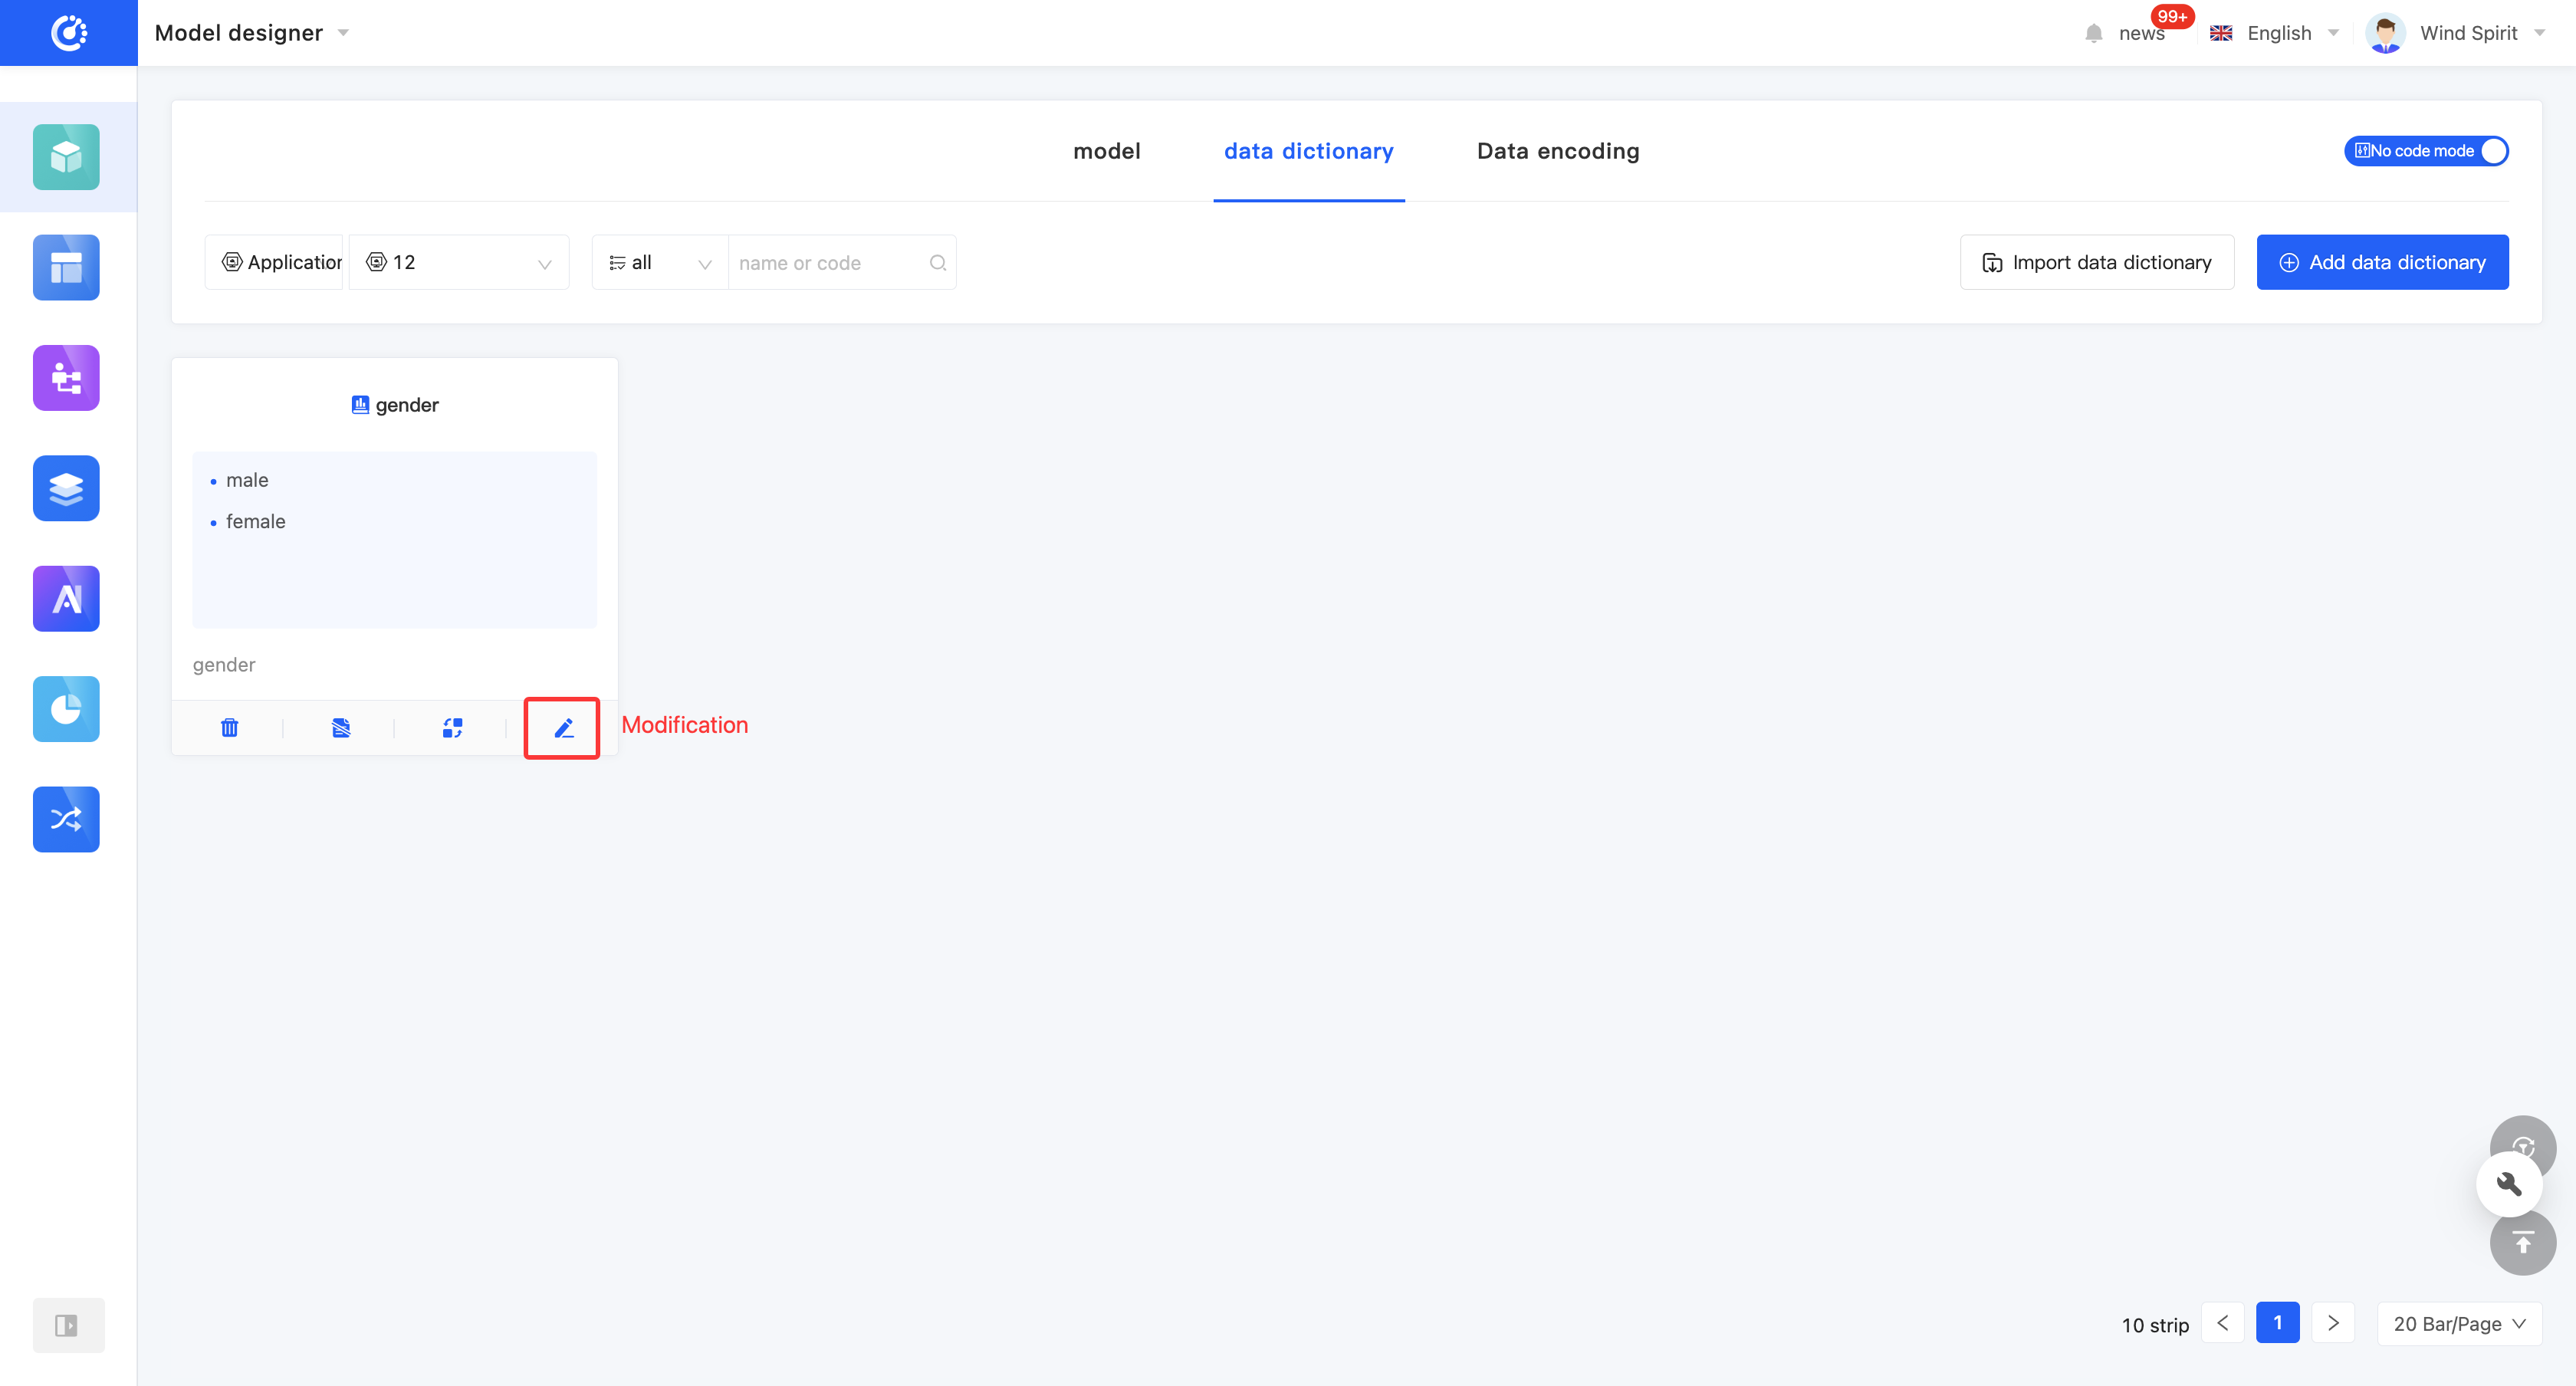The width and height of the screenshot is (2576, 1386).
Task: Open the shuffle arrows sidebar icon
Action: click(x=66, y=819)
